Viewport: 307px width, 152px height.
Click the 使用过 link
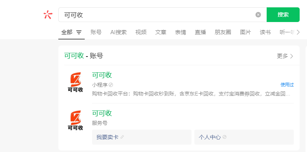pyautogui.click(x=287, y=85)
